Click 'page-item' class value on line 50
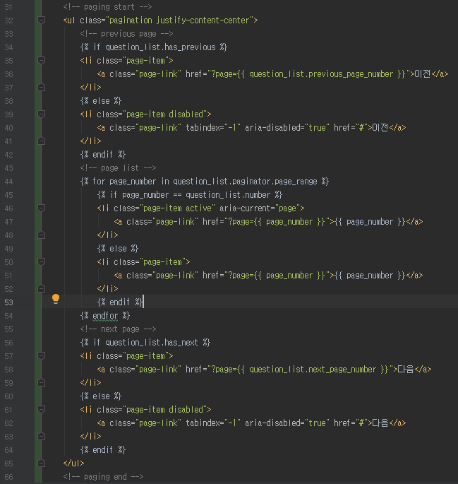Image resolution: width=458 pixels, height=484 pixels. [x=163, y=262]
